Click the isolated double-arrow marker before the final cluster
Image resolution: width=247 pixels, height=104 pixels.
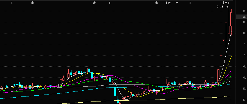point(190,3)
